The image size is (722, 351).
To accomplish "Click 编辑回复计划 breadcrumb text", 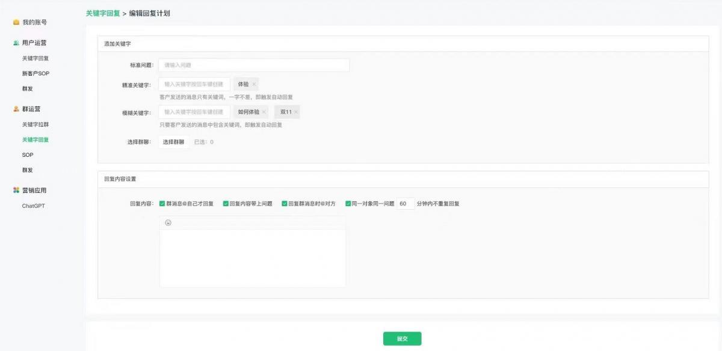I will click(149, 13).
